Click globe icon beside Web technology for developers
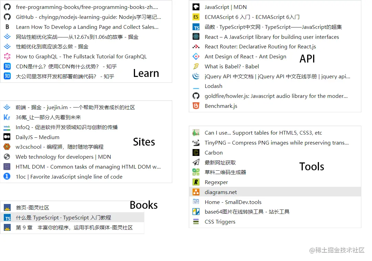The image size is (372, 261). point(7,157)
